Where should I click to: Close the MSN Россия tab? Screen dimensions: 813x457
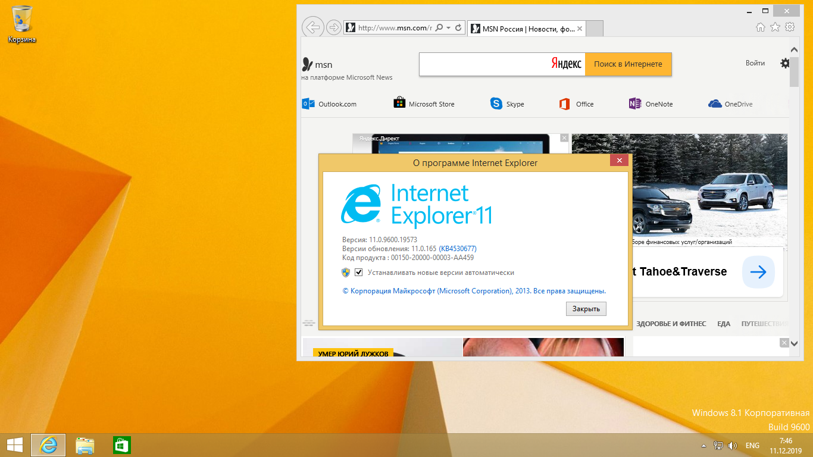580,29
